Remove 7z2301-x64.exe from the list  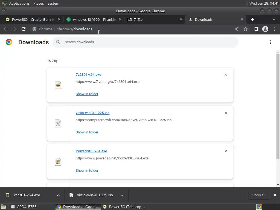pos(226,75)
